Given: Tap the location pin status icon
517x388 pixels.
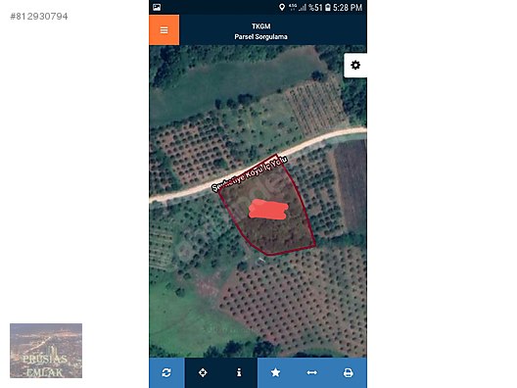Looking at the screenshot, I should pyautogui.click(x=282, y=7).
